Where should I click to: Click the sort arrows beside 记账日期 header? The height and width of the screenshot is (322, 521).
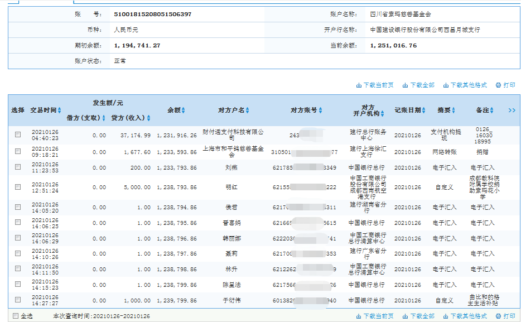click(423, 110)
